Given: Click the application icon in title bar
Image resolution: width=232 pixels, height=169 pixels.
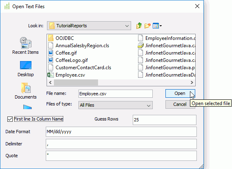Looking at the screenshot, I should 7,6.
